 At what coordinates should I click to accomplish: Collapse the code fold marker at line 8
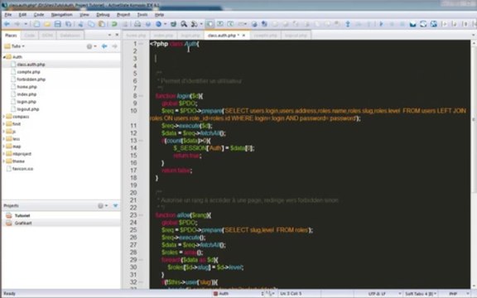click(x=141, y=96)
